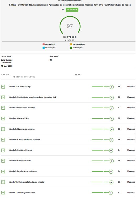Expand Módulo 1: As redes de hoje
This screenshot has height=200, width=136.
(3, 87)
